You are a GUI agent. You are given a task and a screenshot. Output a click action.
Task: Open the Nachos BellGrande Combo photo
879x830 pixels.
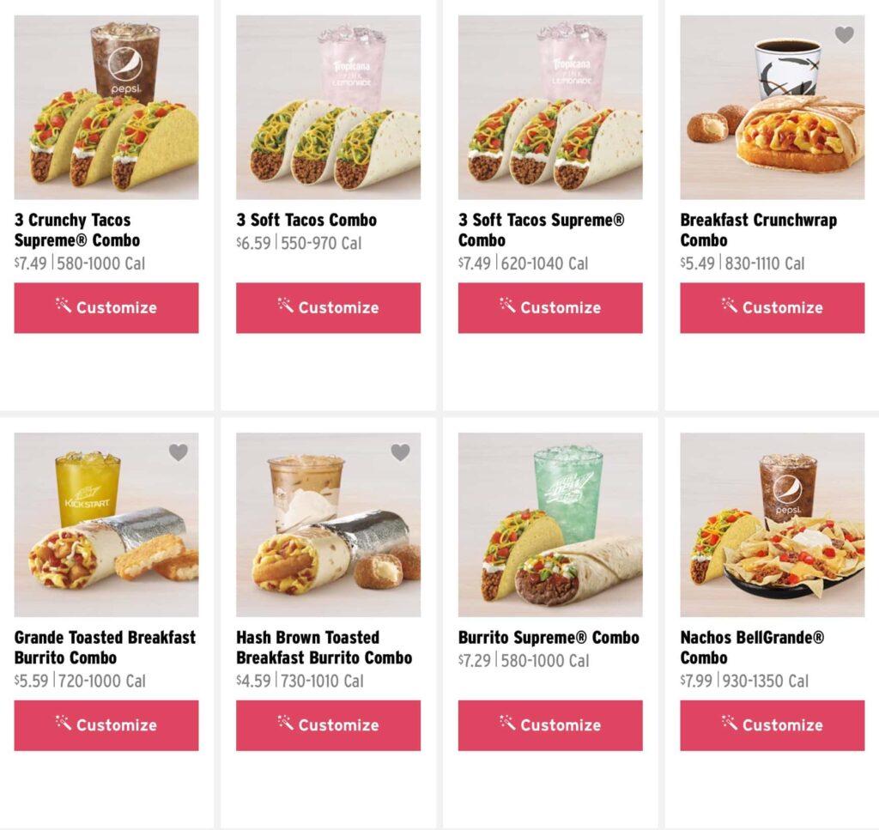pos(773,524)
